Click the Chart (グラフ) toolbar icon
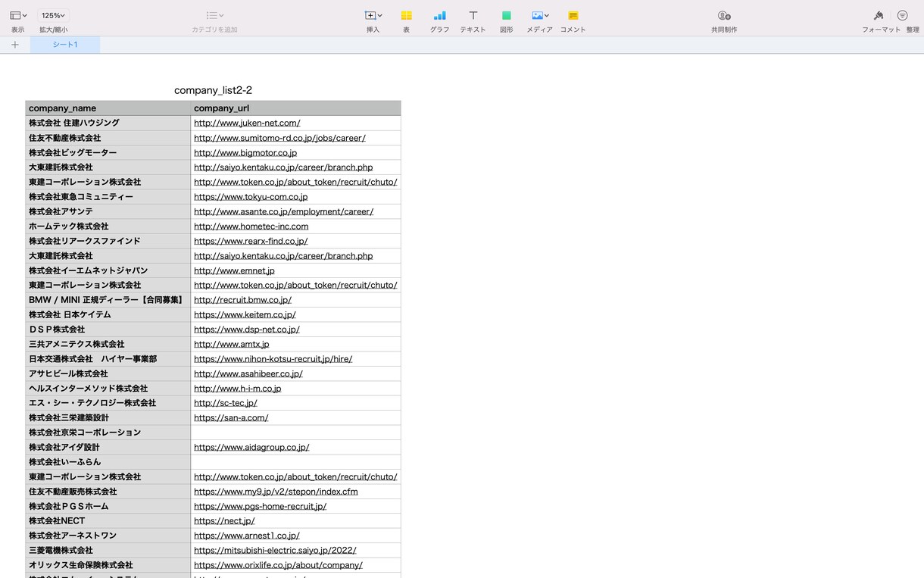 [439, 15]
